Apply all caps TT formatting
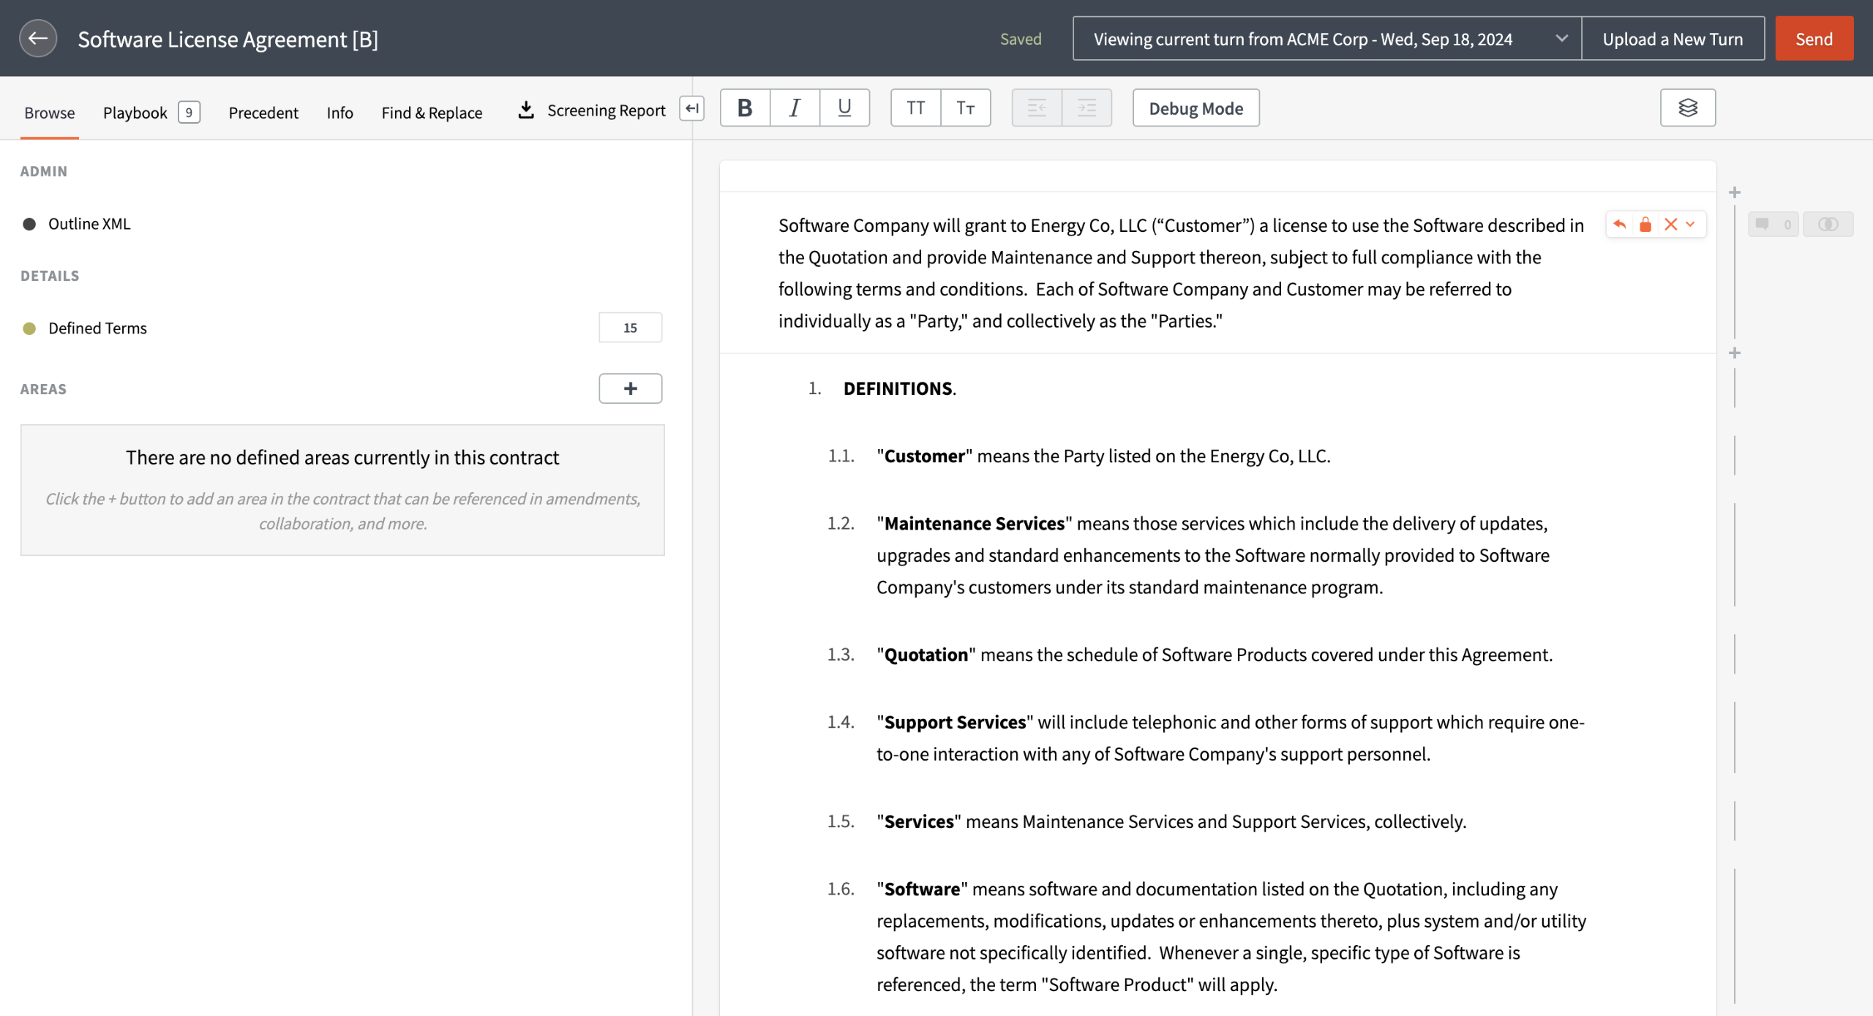Screen dimensions: 1873x1016 915,108
